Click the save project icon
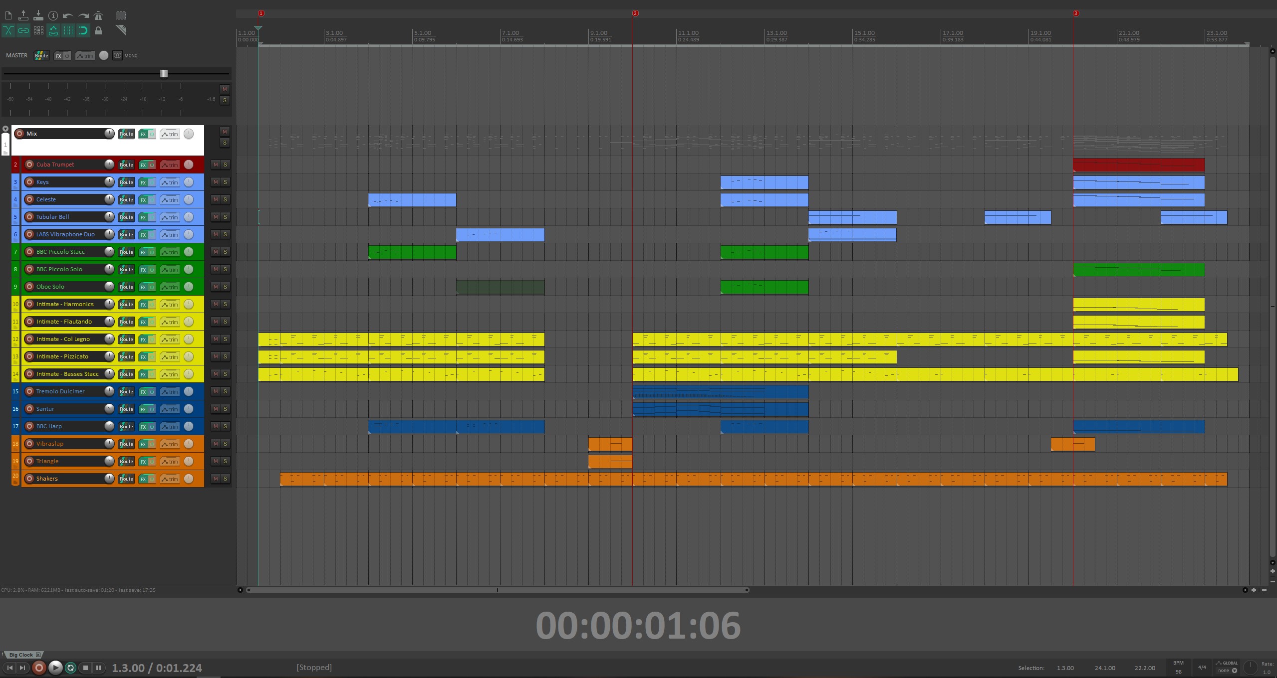This screenshot has width=1277, height=678. (38, 15)
